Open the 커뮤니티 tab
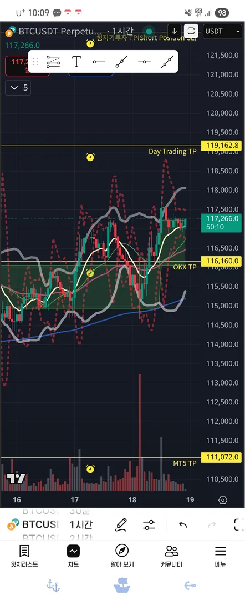 [171, 556]
